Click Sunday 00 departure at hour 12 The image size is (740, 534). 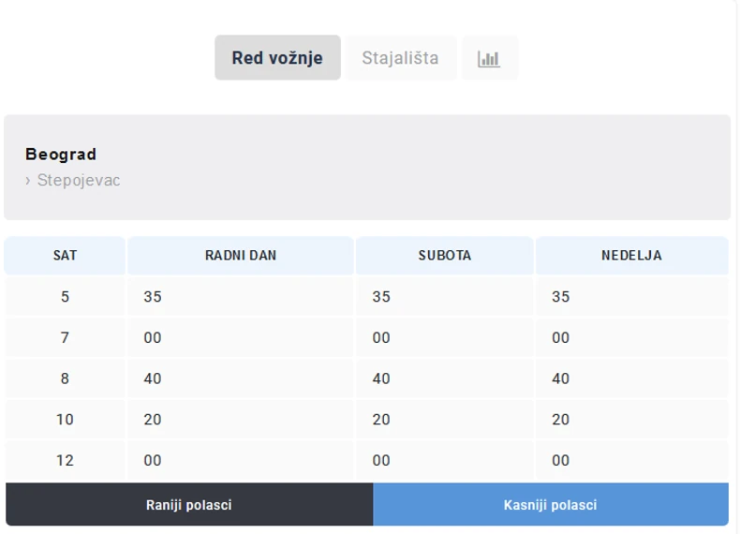(560, 460)
